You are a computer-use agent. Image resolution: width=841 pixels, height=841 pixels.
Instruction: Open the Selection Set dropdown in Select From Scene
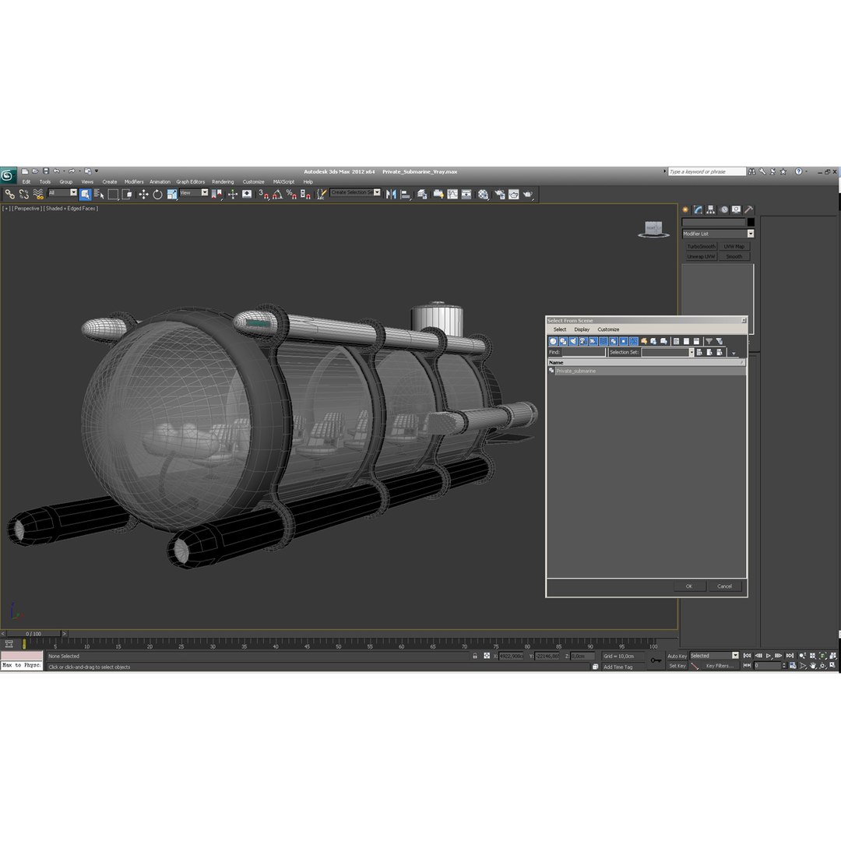691,353
